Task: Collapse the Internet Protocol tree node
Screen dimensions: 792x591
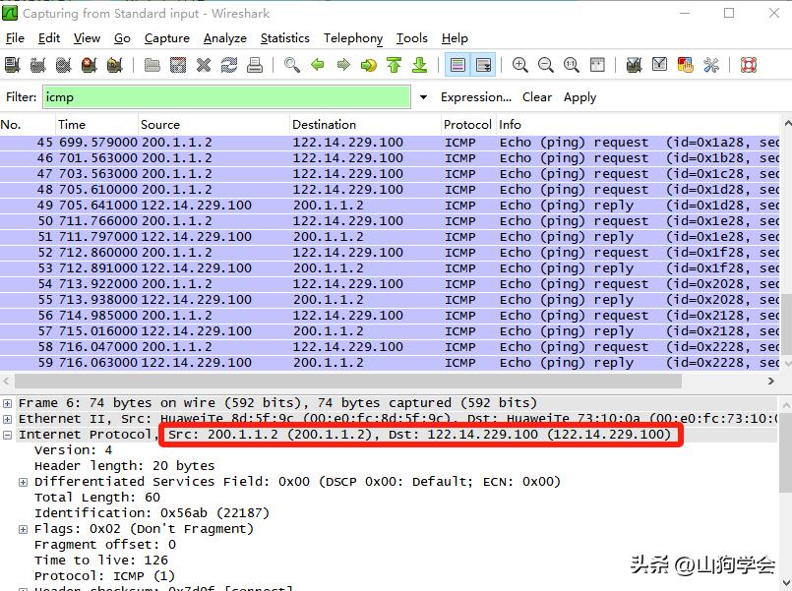Action: [8, 435]
